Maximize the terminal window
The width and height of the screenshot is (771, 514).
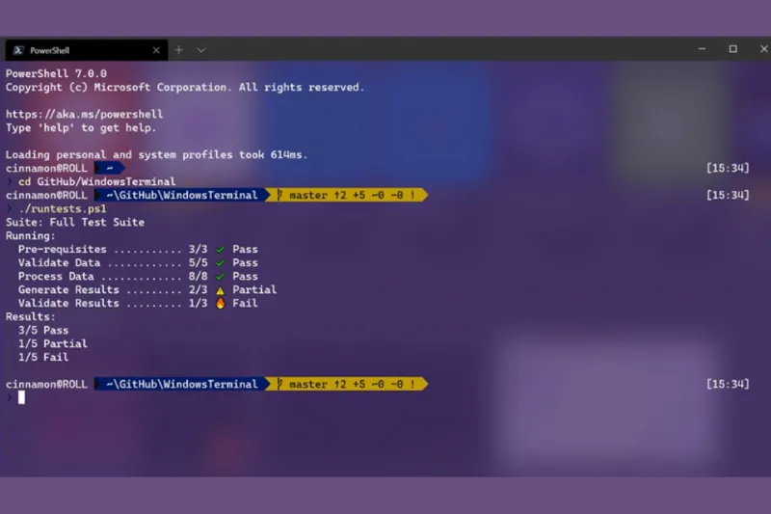point(732,48)
